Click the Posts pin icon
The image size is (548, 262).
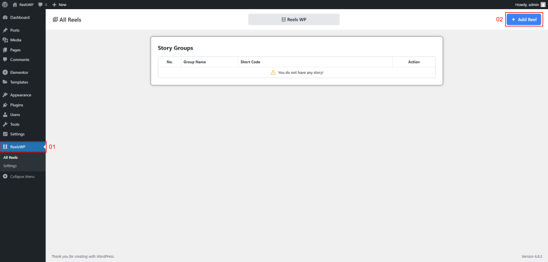coord(5,30)
